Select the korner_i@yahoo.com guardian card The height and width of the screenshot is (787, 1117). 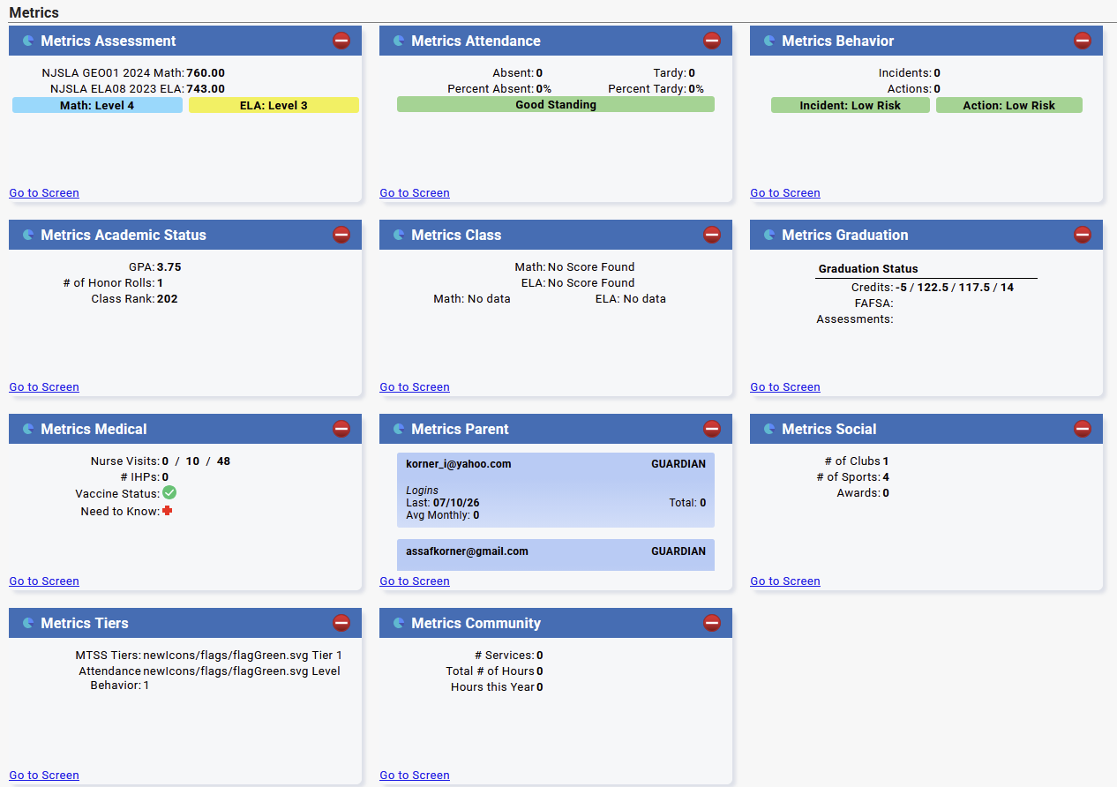coord(556,490)
